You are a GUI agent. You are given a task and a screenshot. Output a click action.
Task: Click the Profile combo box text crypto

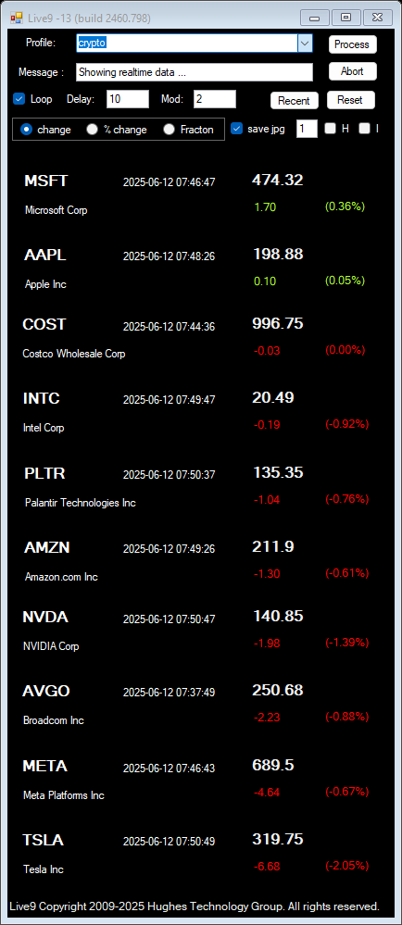click(92, 44)
